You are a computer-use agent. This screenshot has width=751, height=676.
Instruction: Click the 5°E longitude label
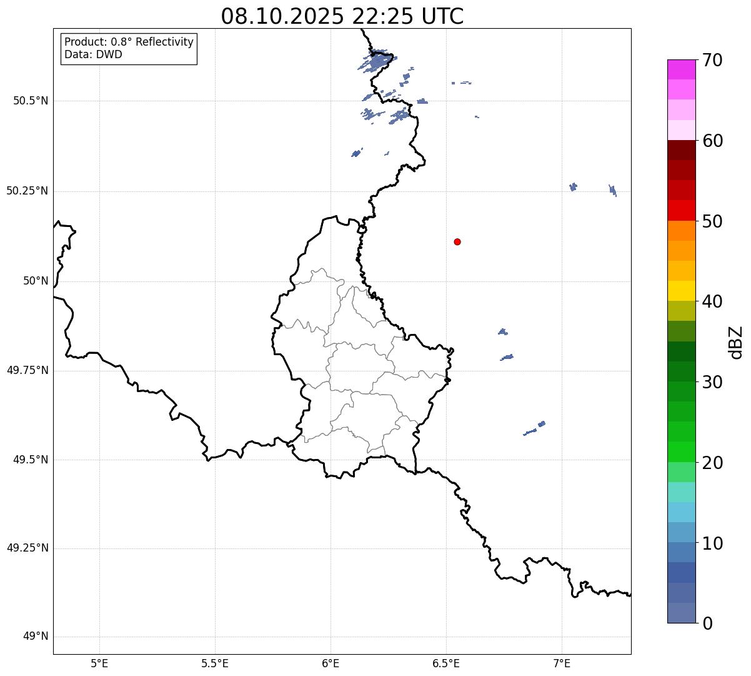coord(99,663)
